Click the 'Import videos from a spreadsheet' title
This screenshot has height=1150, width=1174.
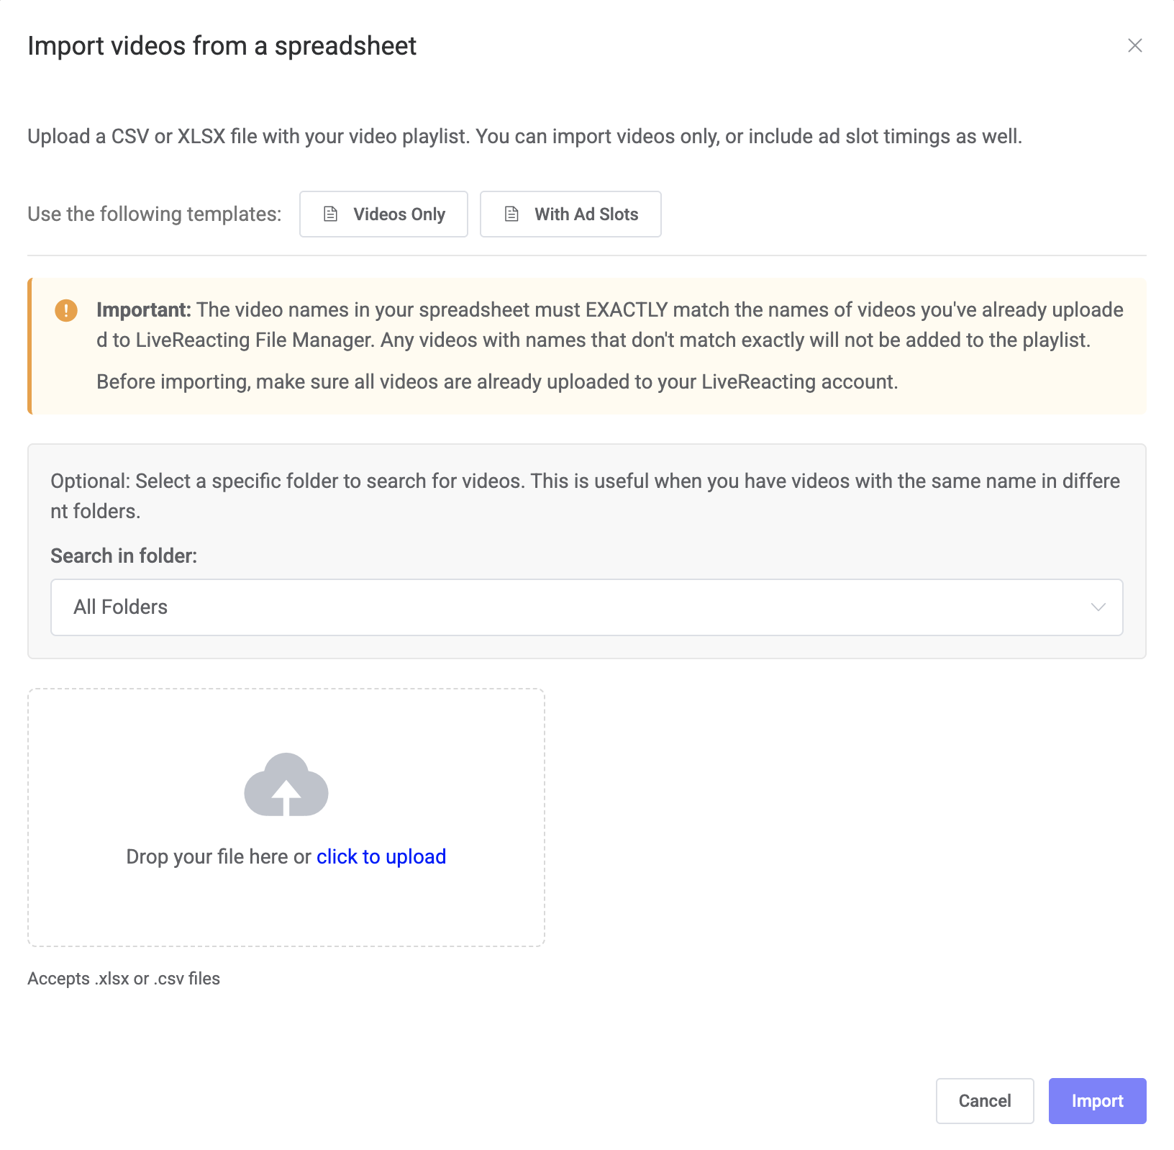(x=222, y=46)
